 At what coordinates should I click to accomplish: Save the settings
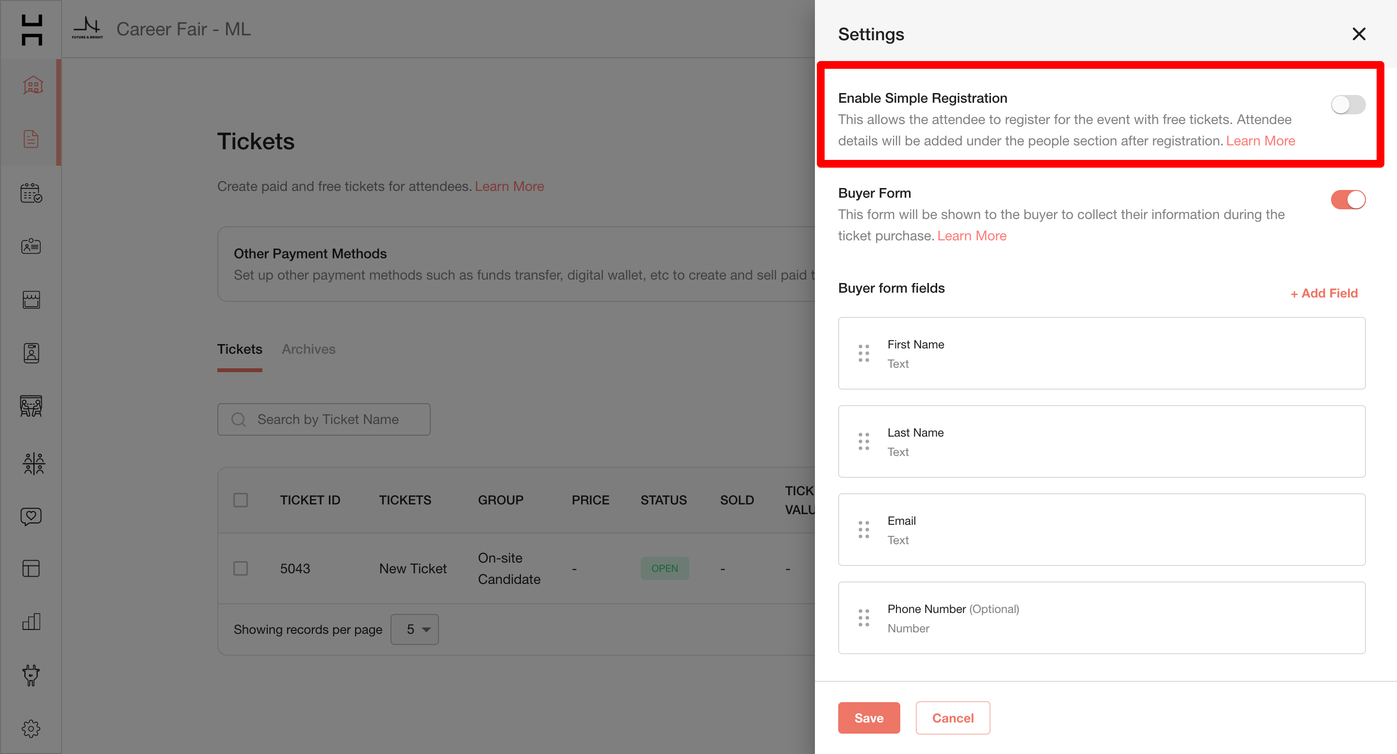point(869,718)
